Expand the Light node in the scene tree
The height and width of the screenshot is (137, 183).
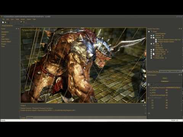(151, 44)
